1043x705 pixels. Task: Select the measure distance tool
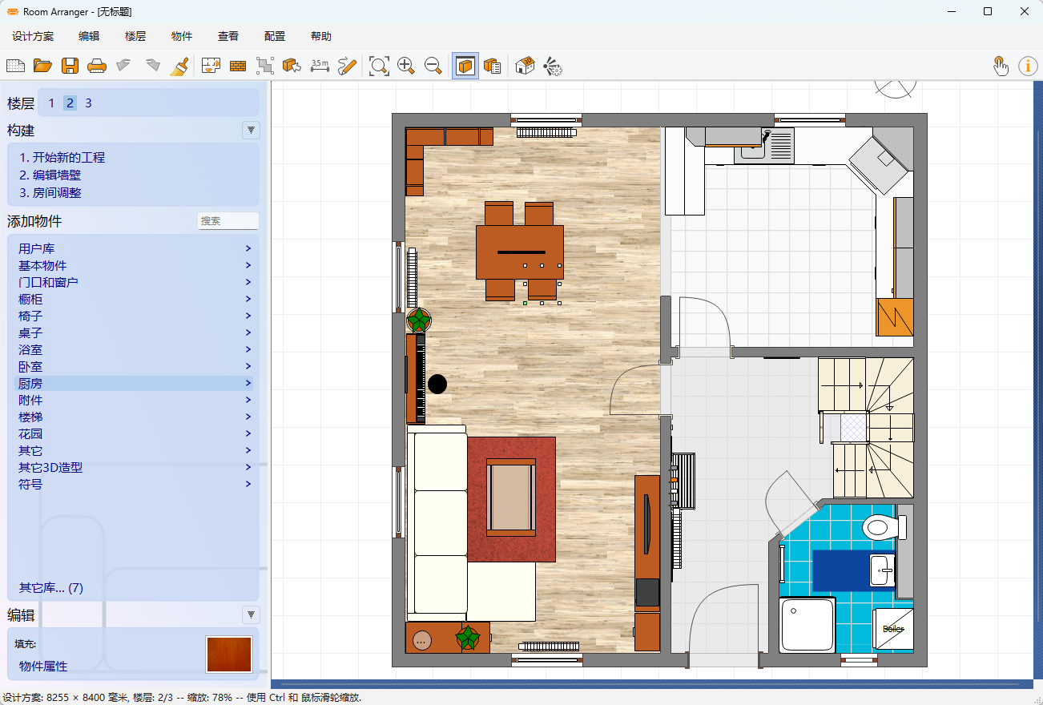(320, 66)
